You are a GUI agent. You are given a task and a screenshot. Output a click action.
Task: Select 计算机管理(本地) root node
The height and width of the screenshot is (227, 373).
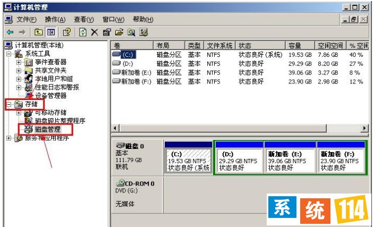pyautogui.click(x=39, y=45)
